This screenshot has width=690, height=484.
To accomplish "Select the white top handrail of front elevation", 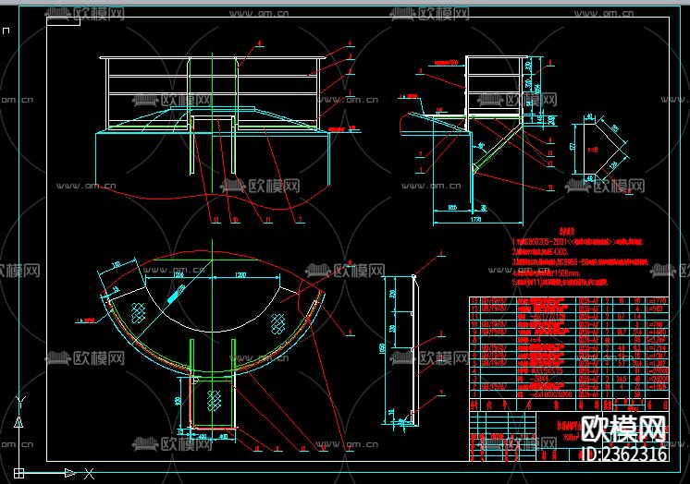I will [x=213, y=57].
